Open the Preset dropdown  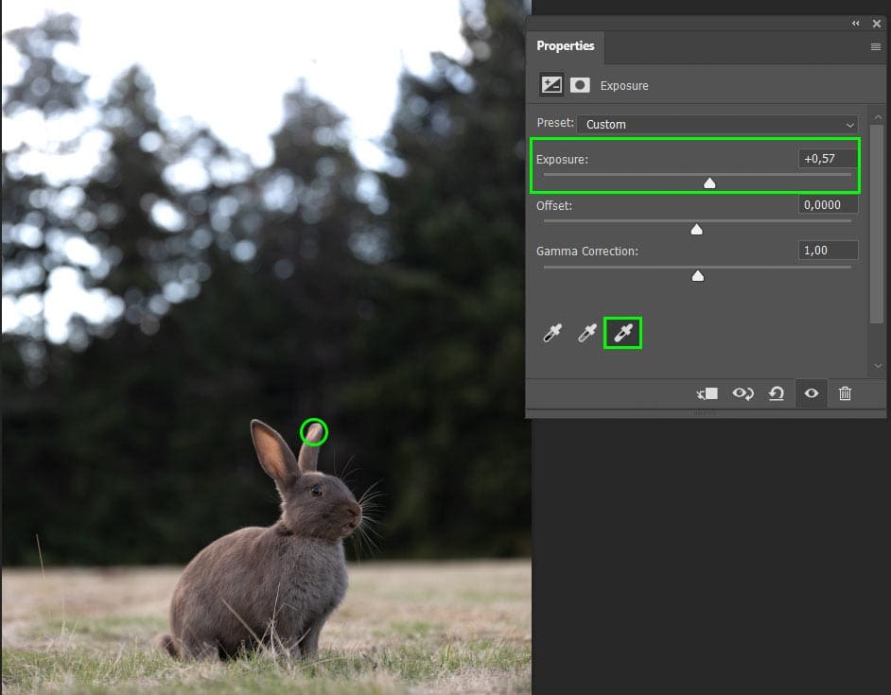coord(717,124)
